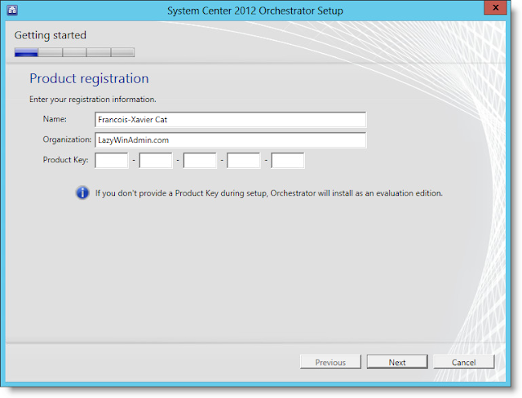This screenshot has height=398, width=522.
Task: Click the System Center 2012 Orchestrator Setup title
Action: point(255,11)
